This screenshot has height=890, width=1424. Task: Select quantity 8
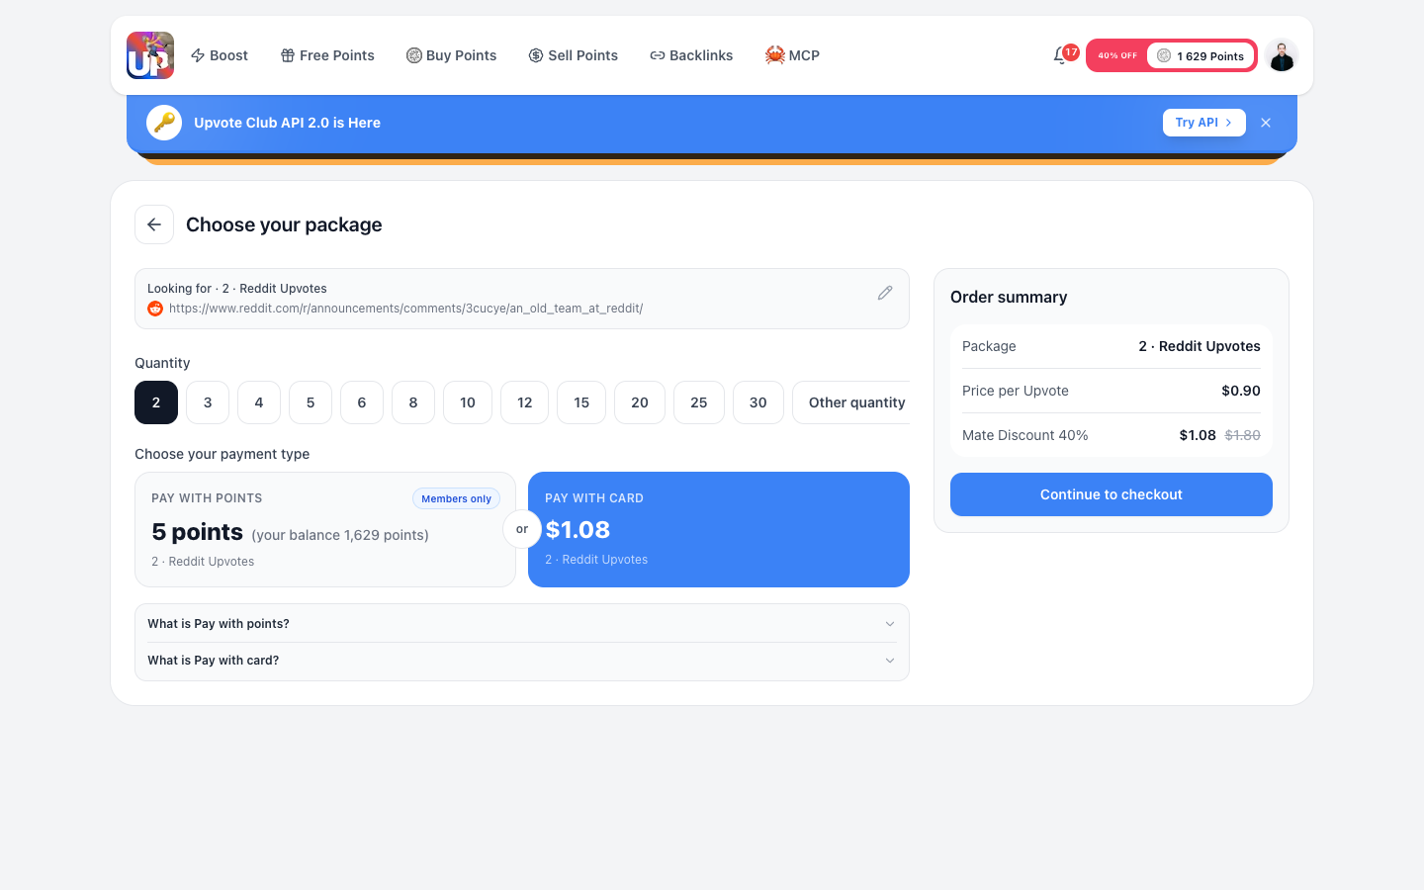click(x=413, y=402)
